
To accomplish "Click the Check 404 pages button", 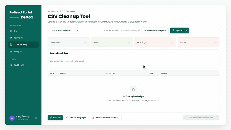I will 76,118.
